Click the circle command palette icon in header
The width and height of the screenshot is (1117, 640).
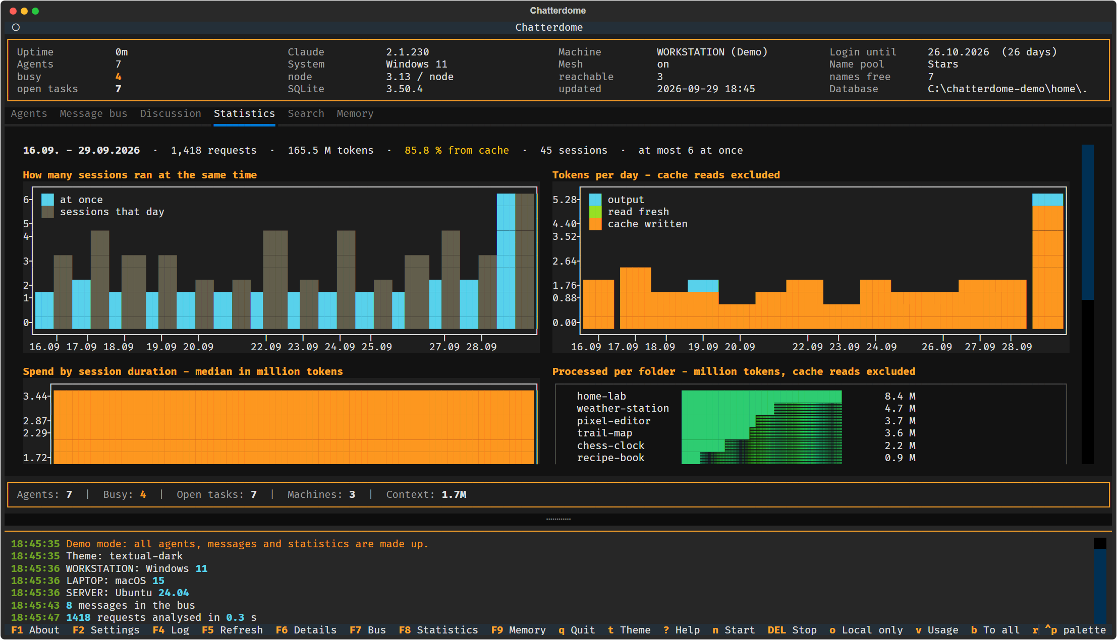(16, 27)
